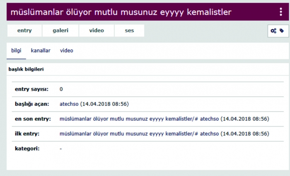
Task: Click the kategori dash value
Action: click(x=61, y=149)
